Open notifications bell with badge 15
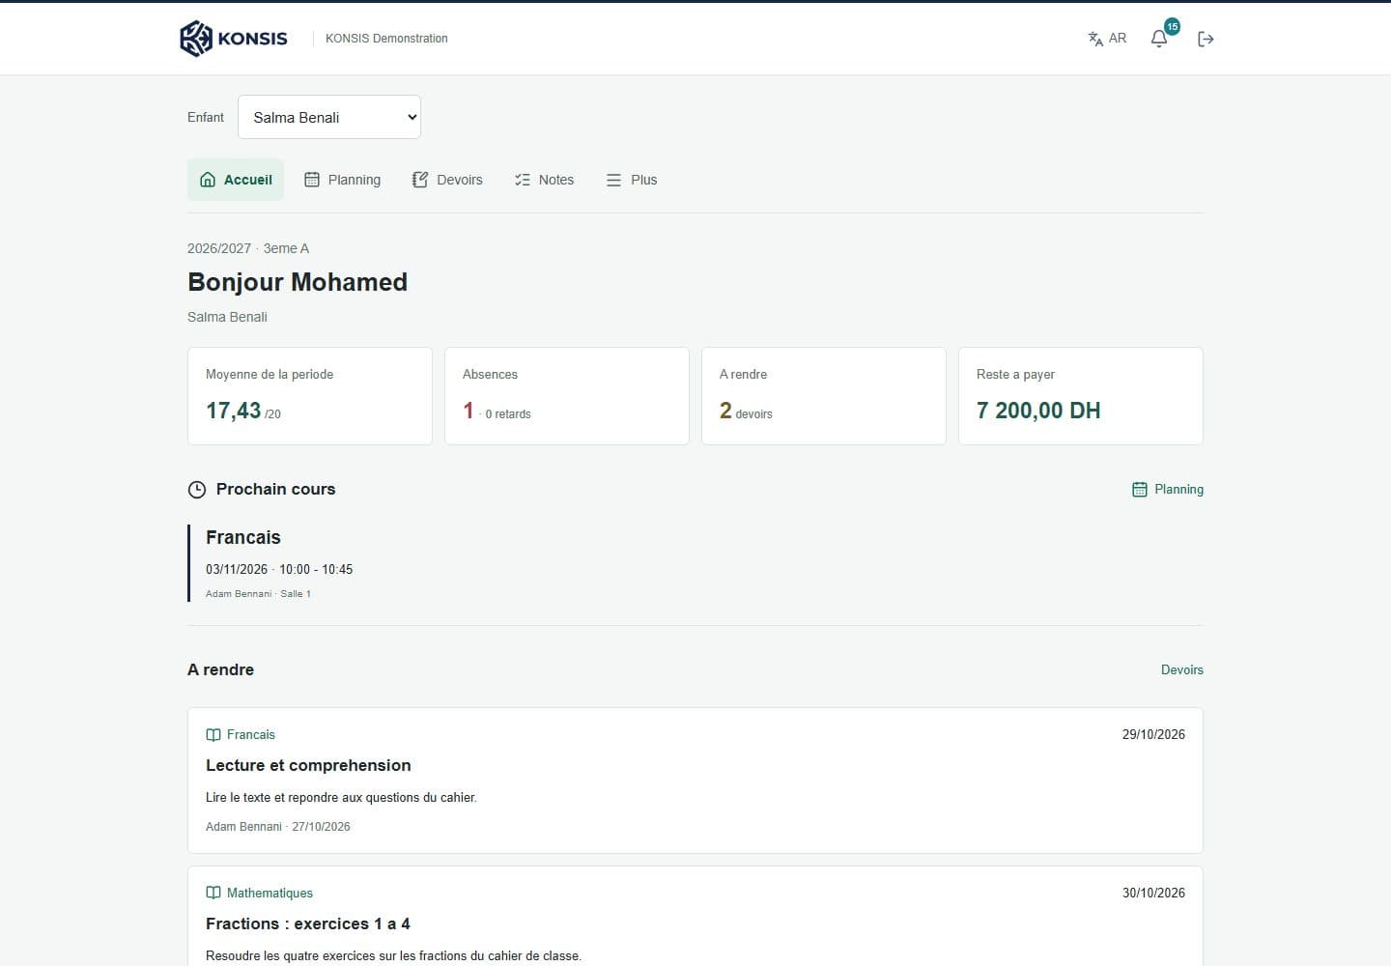The width and height of the screenshot is (1391, 966). (1159, 39)
